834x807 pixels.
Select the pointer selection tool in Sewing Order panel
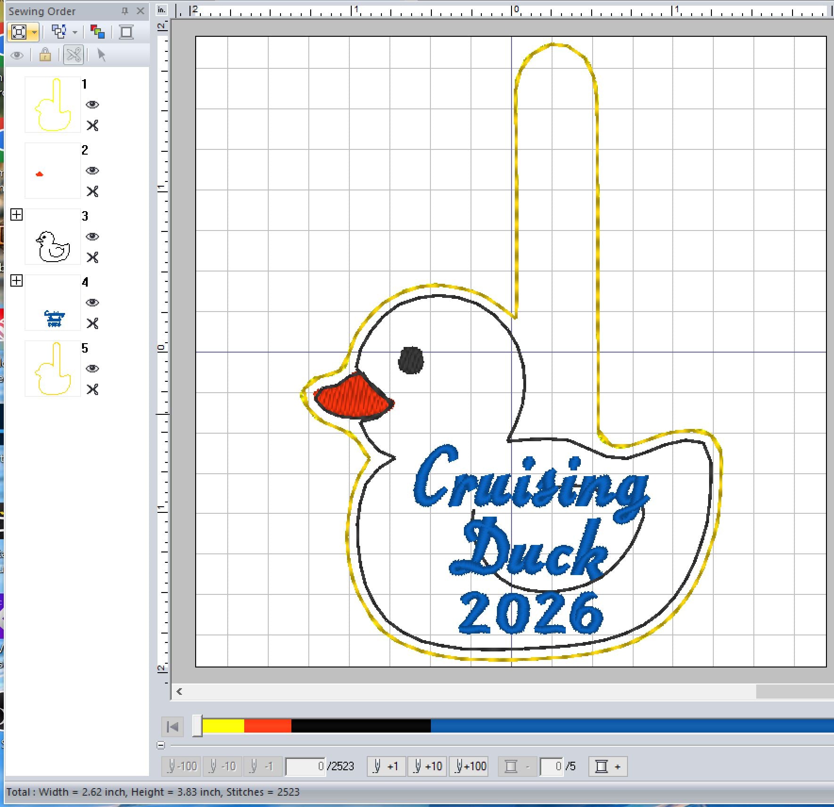point(100,55)
